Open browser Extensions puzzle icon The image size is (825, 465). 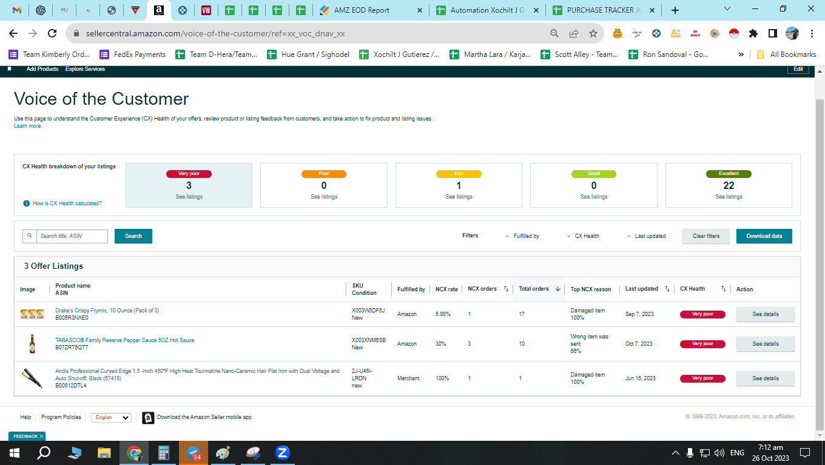[x=753, y=33]
